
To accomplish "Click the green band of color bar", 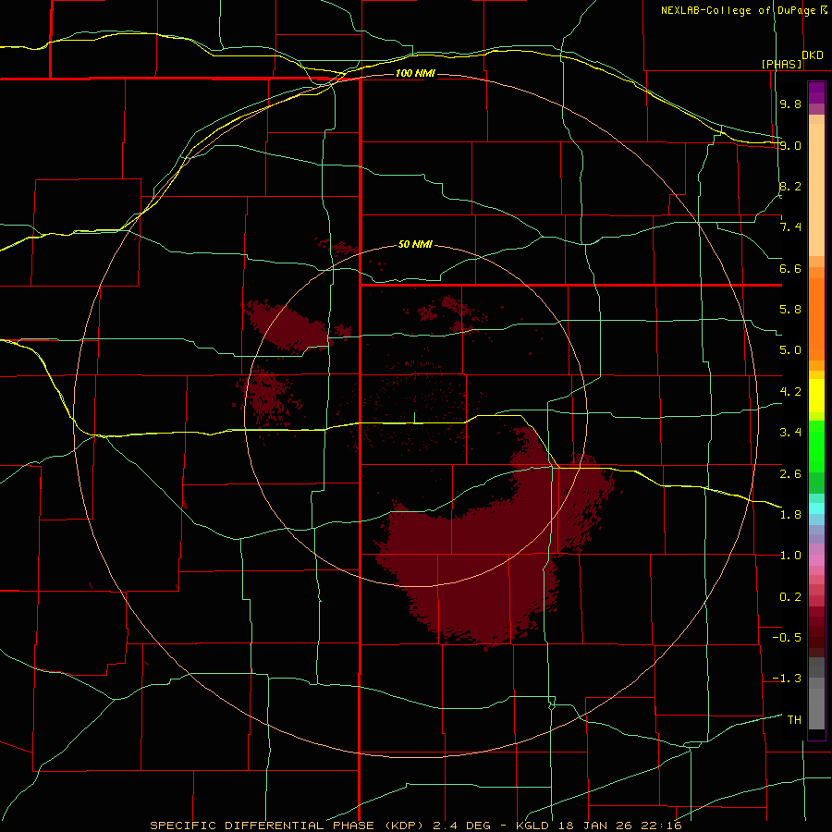I will pyautogui.click(x=816, y=447).
